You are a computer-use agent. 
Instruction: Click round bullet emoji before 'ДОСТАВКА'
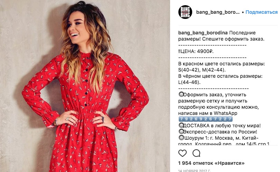coord(181,126)
